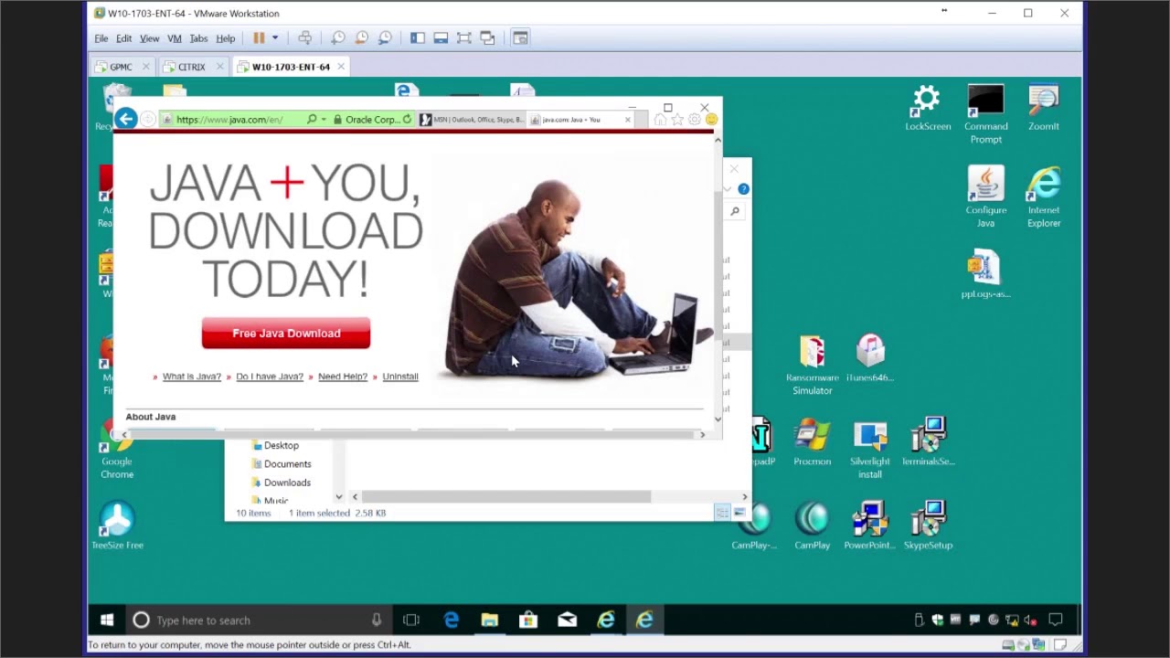The image size is (1170, 658).
Task: Close the java.com browser tab
Action: click(627, 120)
